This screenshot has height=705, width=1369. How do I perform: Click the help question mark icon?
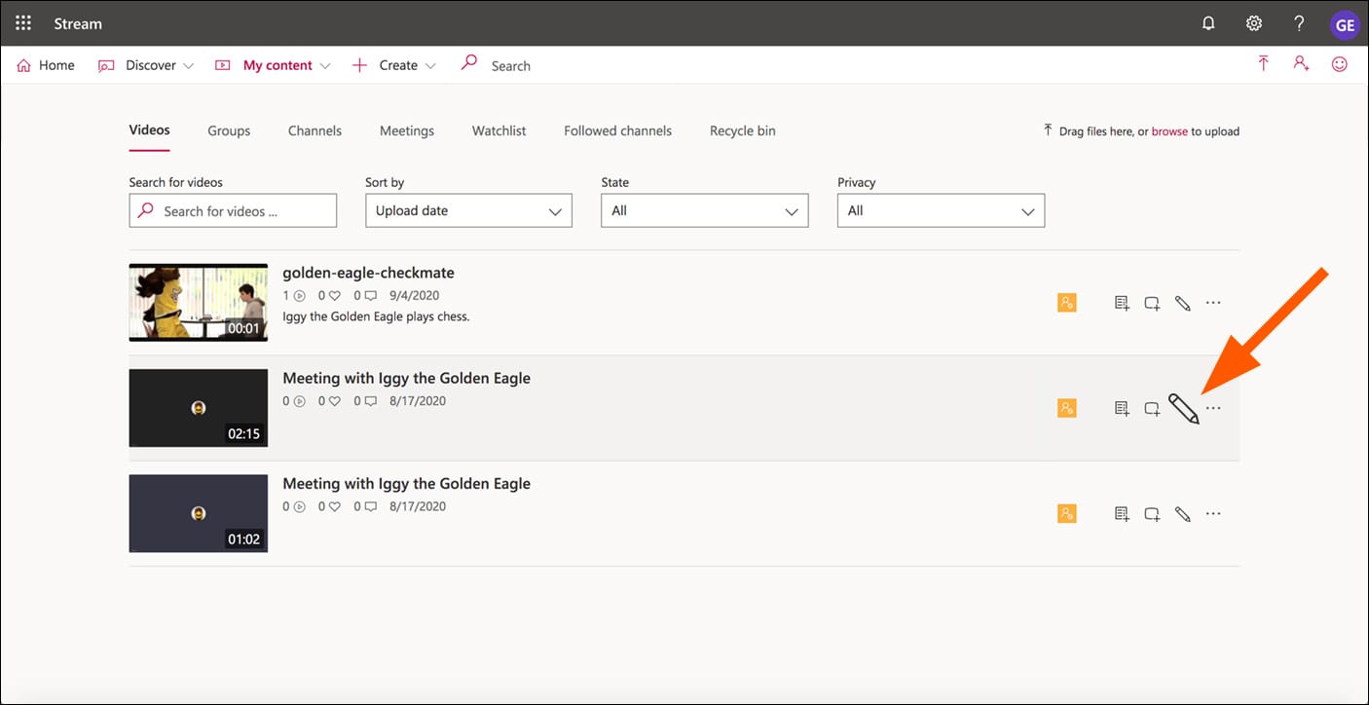pos(1299,23)
